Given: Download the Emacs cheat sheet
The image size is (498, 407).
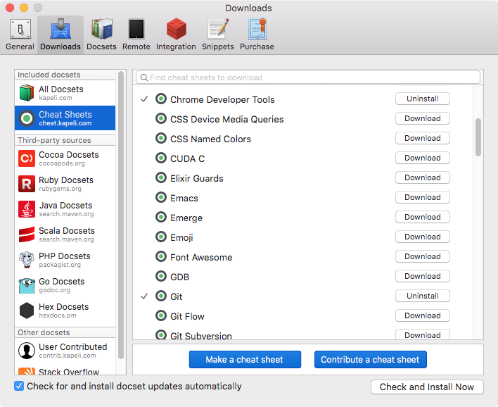Looking at the screenshot, I should (x=422, y=197).
